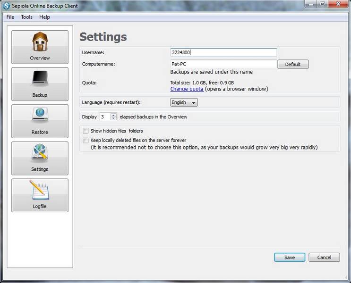Click the elapsed backups count stepper arrows
Viewport: 351px width, 283px height.
(x=113, y=117)
